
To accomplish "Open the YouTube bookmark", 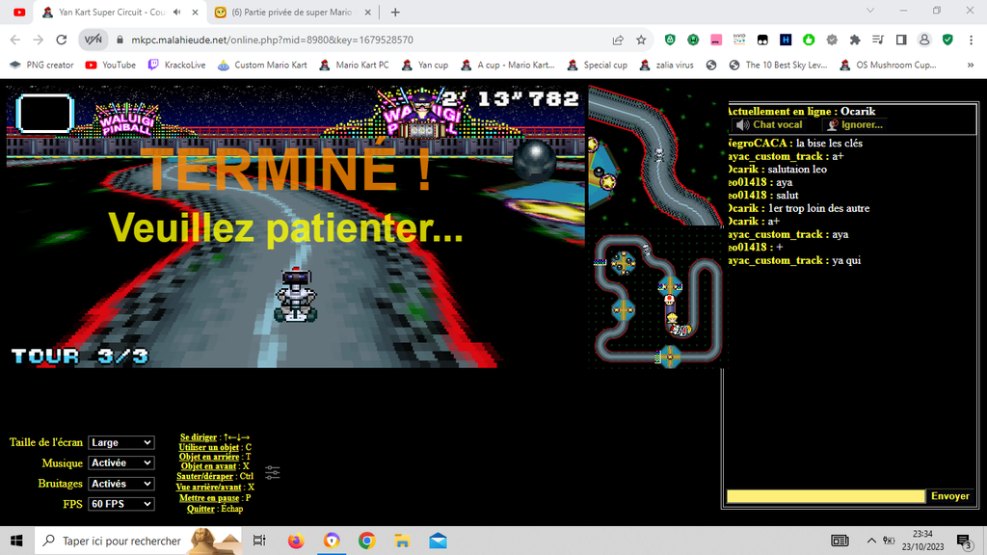I will 110,65.
